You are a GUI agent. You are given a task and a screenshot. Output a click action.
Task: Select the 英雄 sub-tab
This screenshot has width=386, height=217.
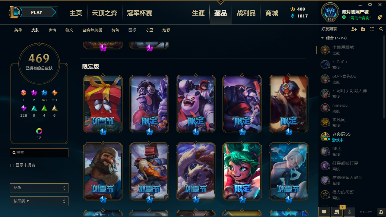(18, 30)
